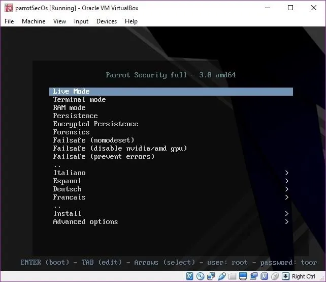Open the shared folders status icon
326x282 pixels.
coord(232,276)
